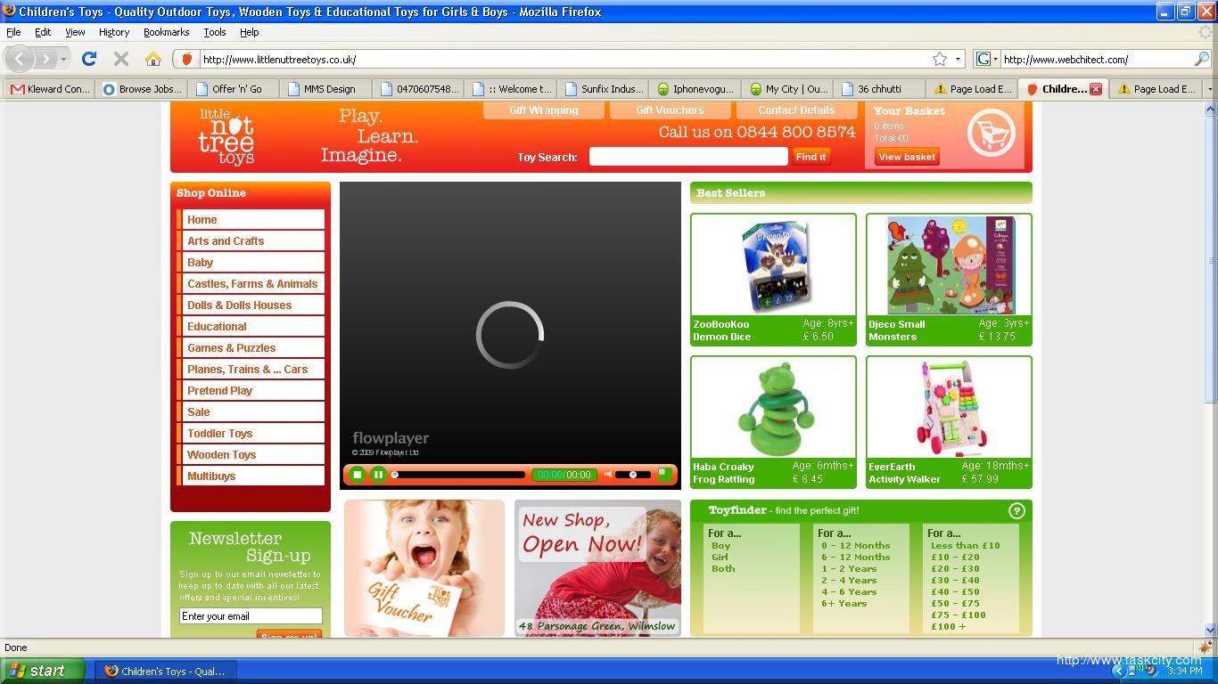Viewport: 1218px width, 684px height.
Task: Stop the video with flowplayer stop button
Action: click(357, 475)
